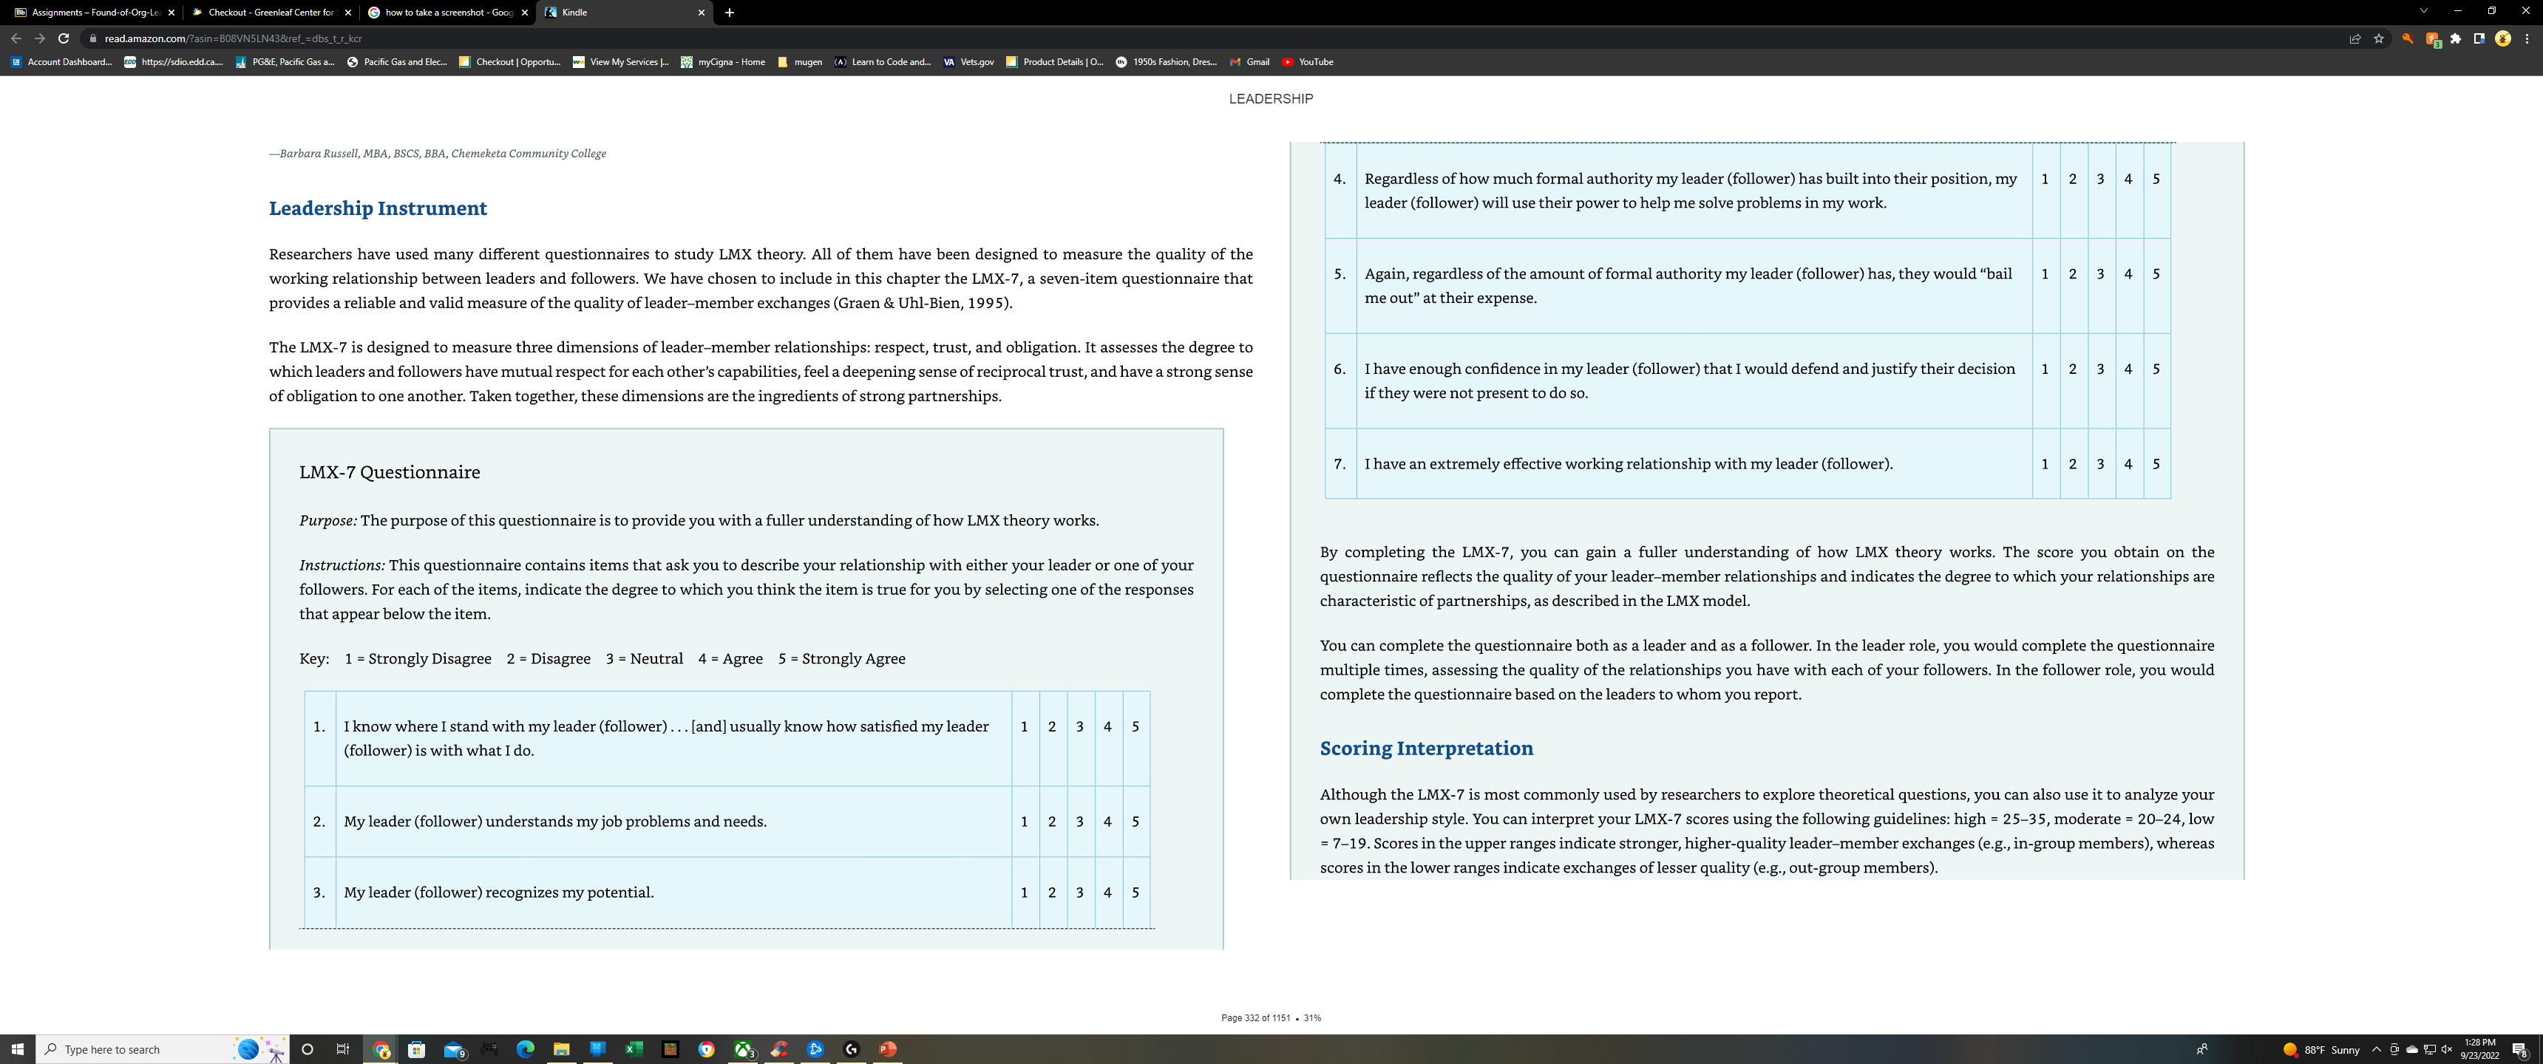Share this page using the share icon
The height and width of the screenshot is (1064, 2543).
pos(2354,38)
